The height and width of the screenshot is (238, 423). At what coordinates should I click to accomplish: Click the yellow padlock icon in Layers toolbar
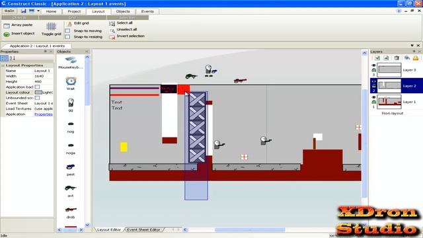tap(416, 58)
